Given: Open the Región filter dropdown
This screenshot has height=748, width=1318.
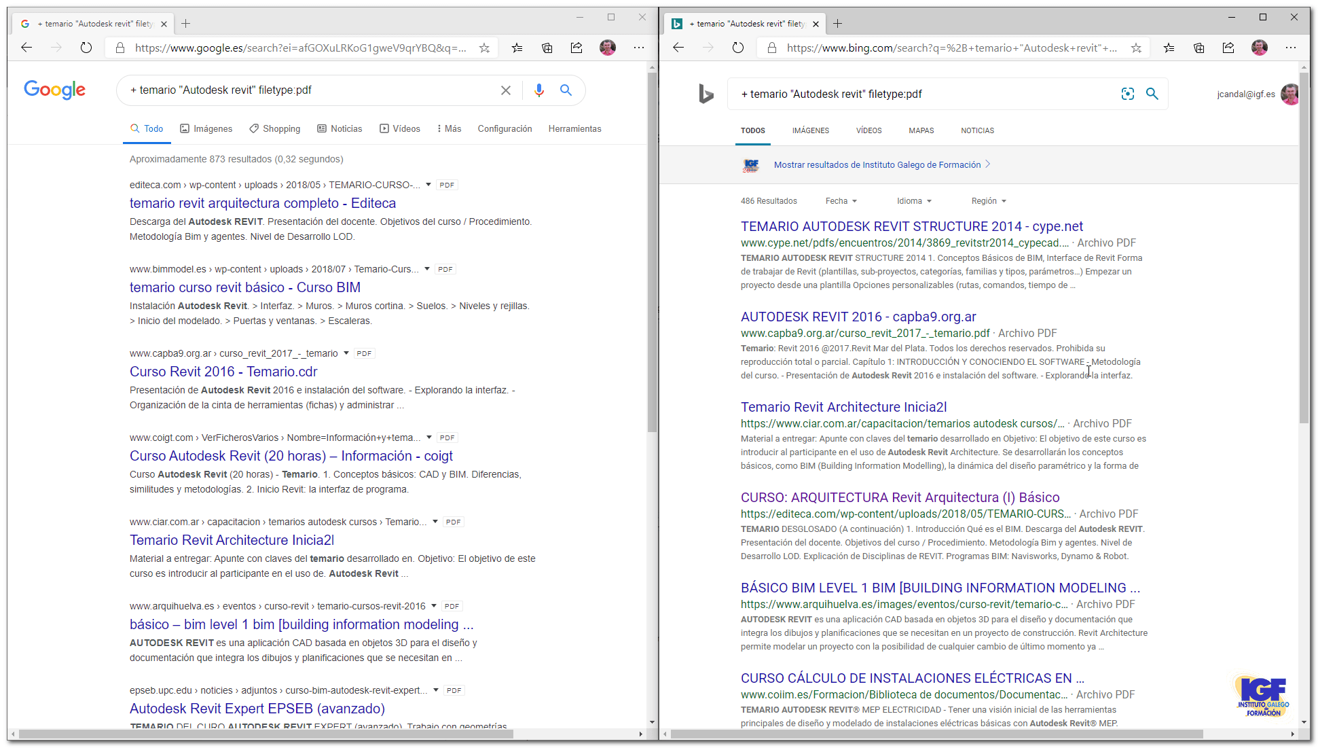Looking at the screenshot, I should (989, 201).
